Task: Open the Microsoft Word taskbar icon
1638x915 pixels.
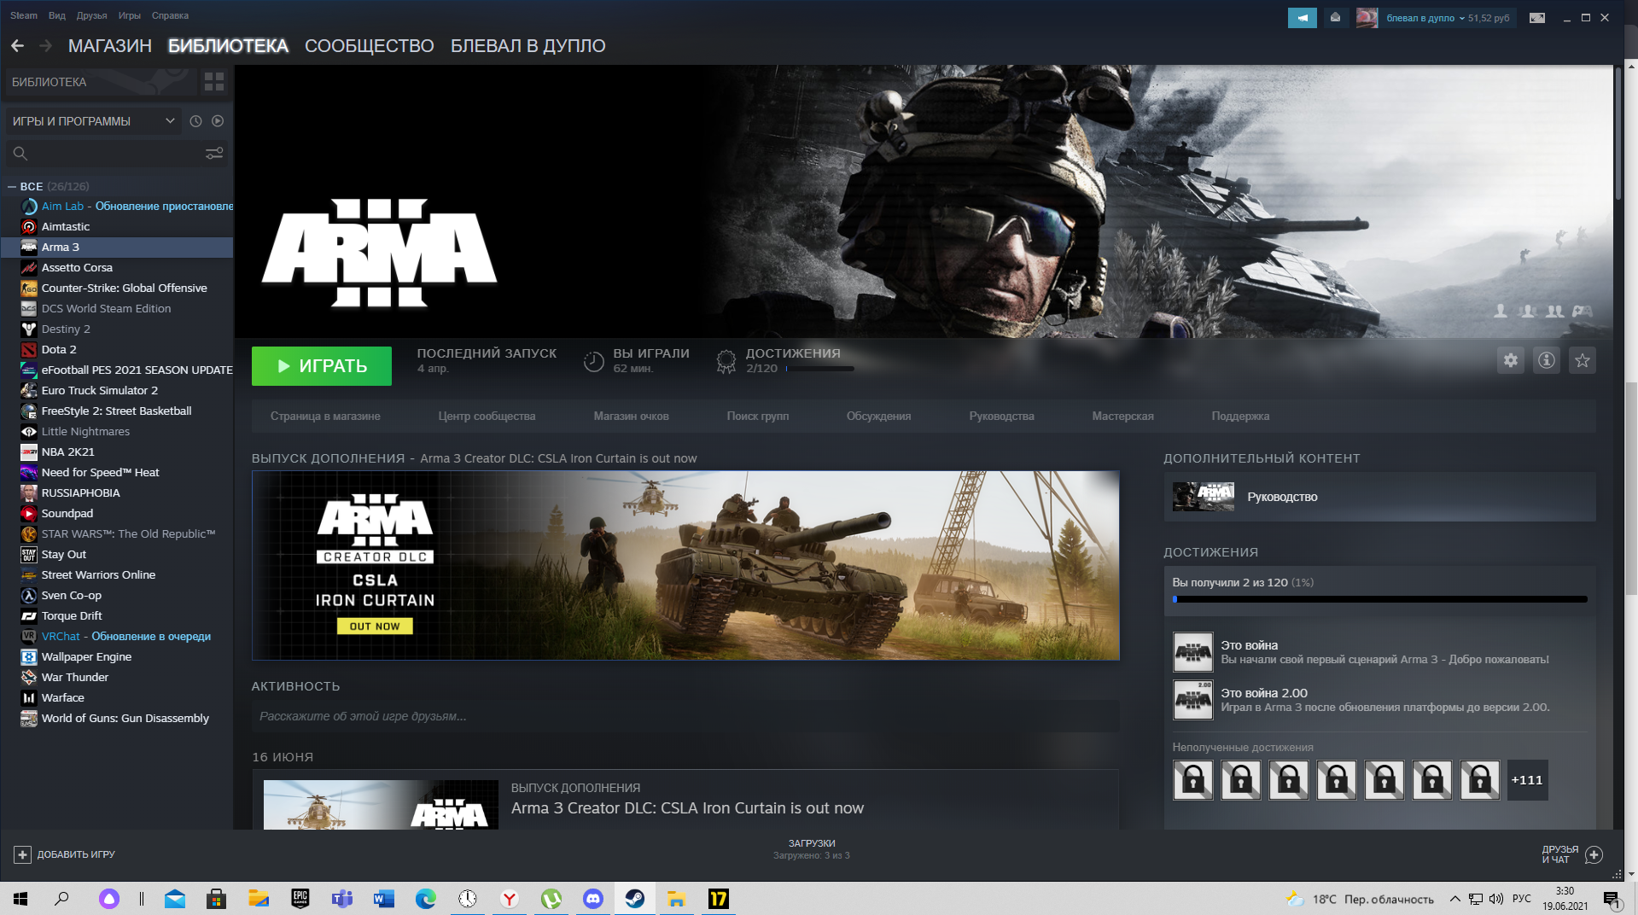Action: (384, 899)
